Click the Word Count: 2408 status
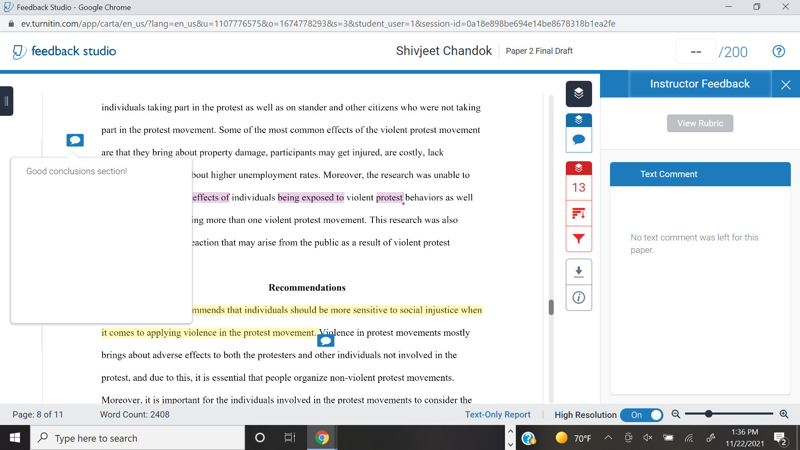800x450 pixels. [x=135, y=415]
